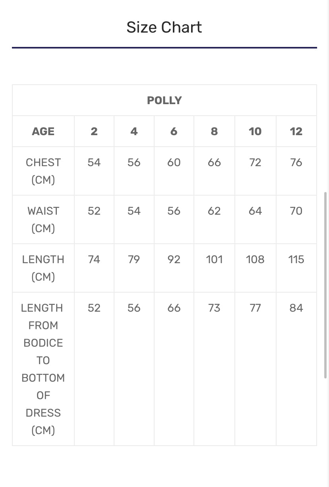329x487 pixels.
Task: Click the bodice-to-bottom length row label
Action: coord(43,369)
